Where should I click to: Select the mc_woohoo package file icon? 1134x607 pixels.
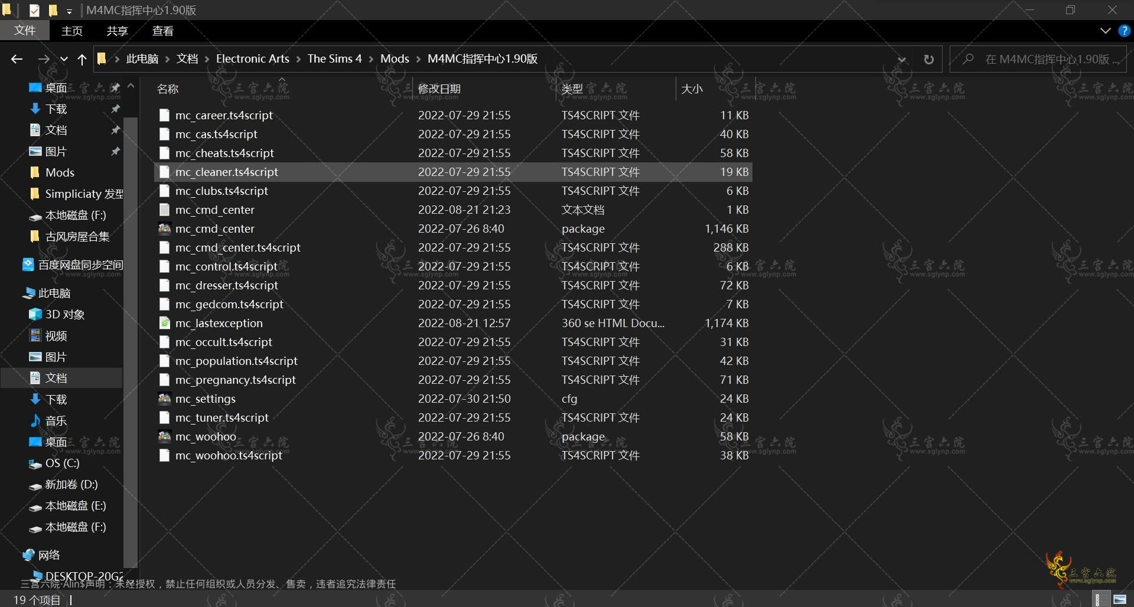164,436
